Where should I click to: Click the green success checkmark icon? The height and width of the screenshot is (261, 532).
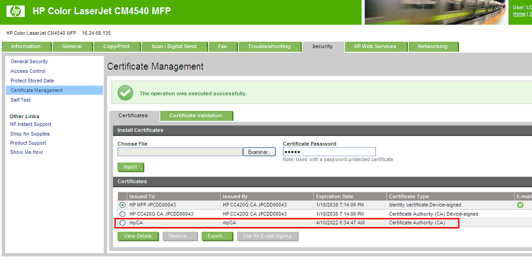pos(125,93)
